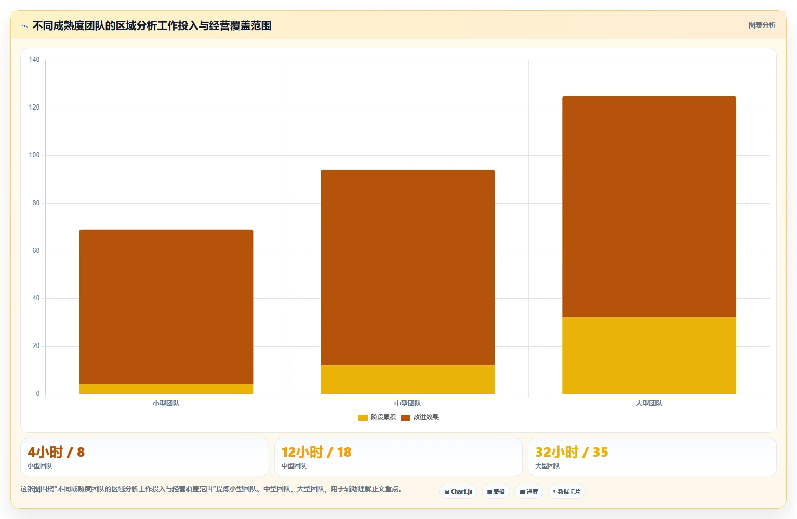Toggle the 改进效果 legend swatch
This screenshot has width=797, height=519.
(x=406, y=418)
